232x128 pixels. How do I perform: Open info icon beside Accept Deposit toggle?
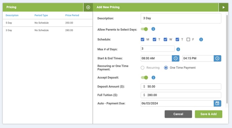tap(153, 78)
